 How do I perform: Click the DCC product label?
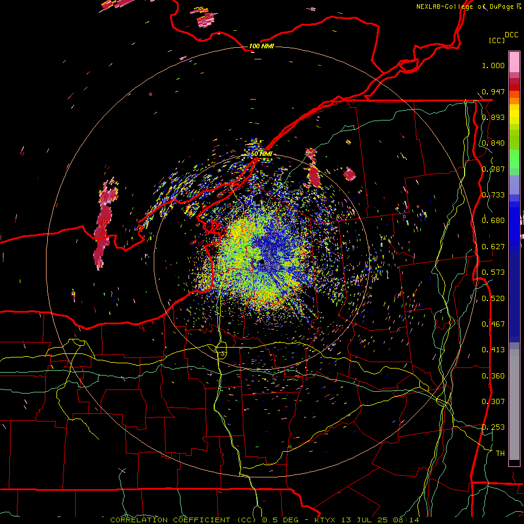[x=511, y=34]
